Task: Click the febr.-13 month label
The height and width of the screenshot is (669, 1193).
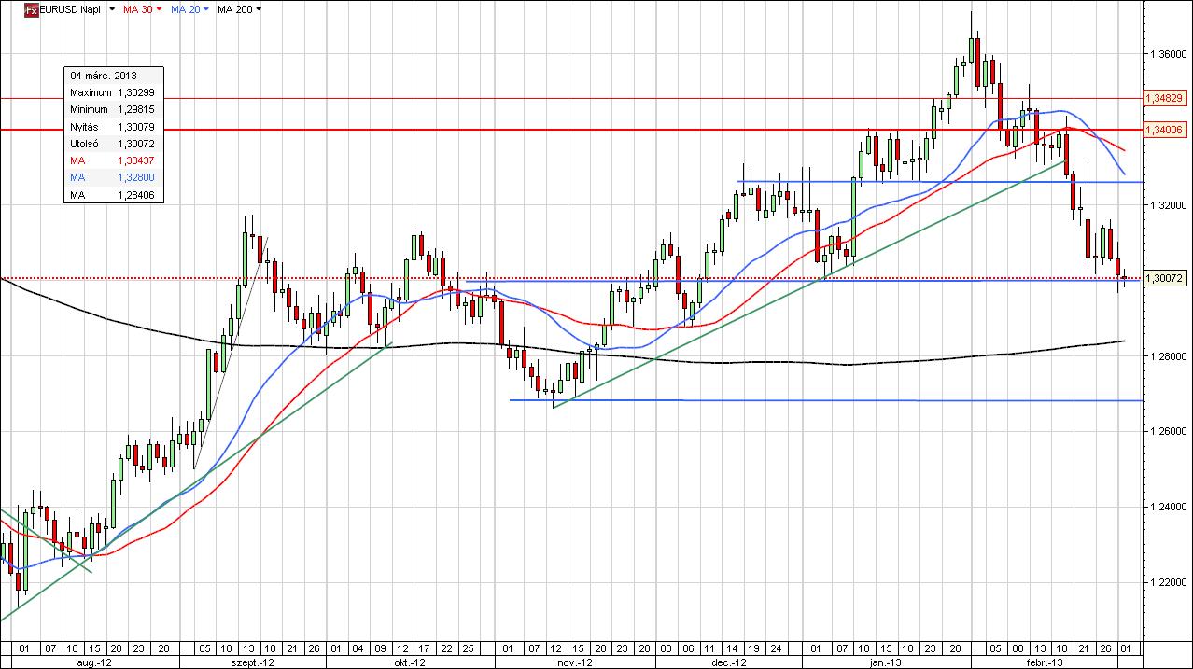Action: pos(1045,662)
